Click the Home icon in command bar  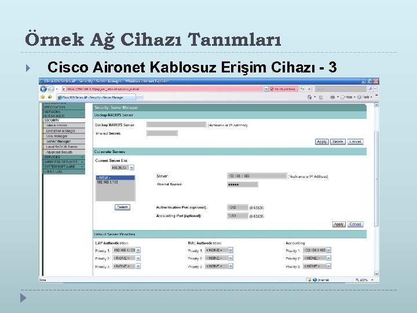tap(309, 97)
